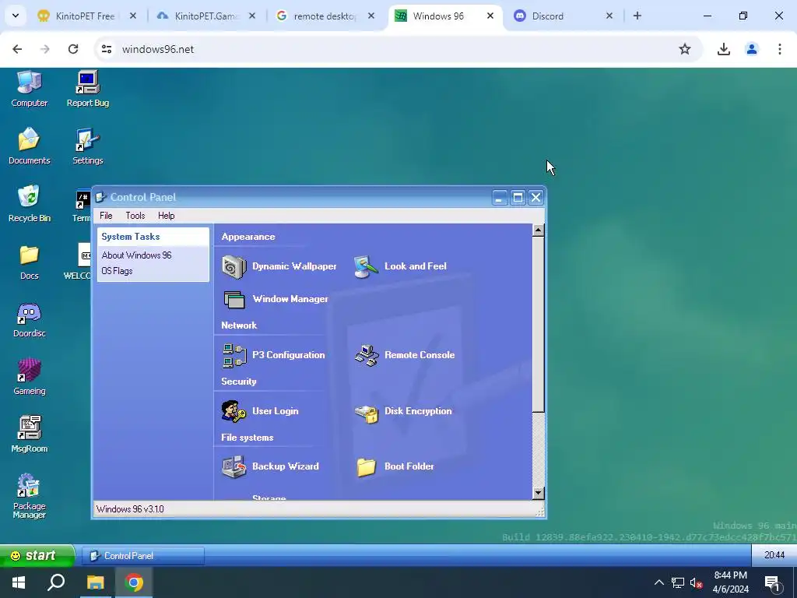Launch the Gameing desktop shortcut
This screenshot has height=598, width=797.
29,377
